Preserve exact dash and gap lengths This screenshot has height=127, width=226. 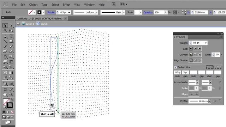[209, 67]
